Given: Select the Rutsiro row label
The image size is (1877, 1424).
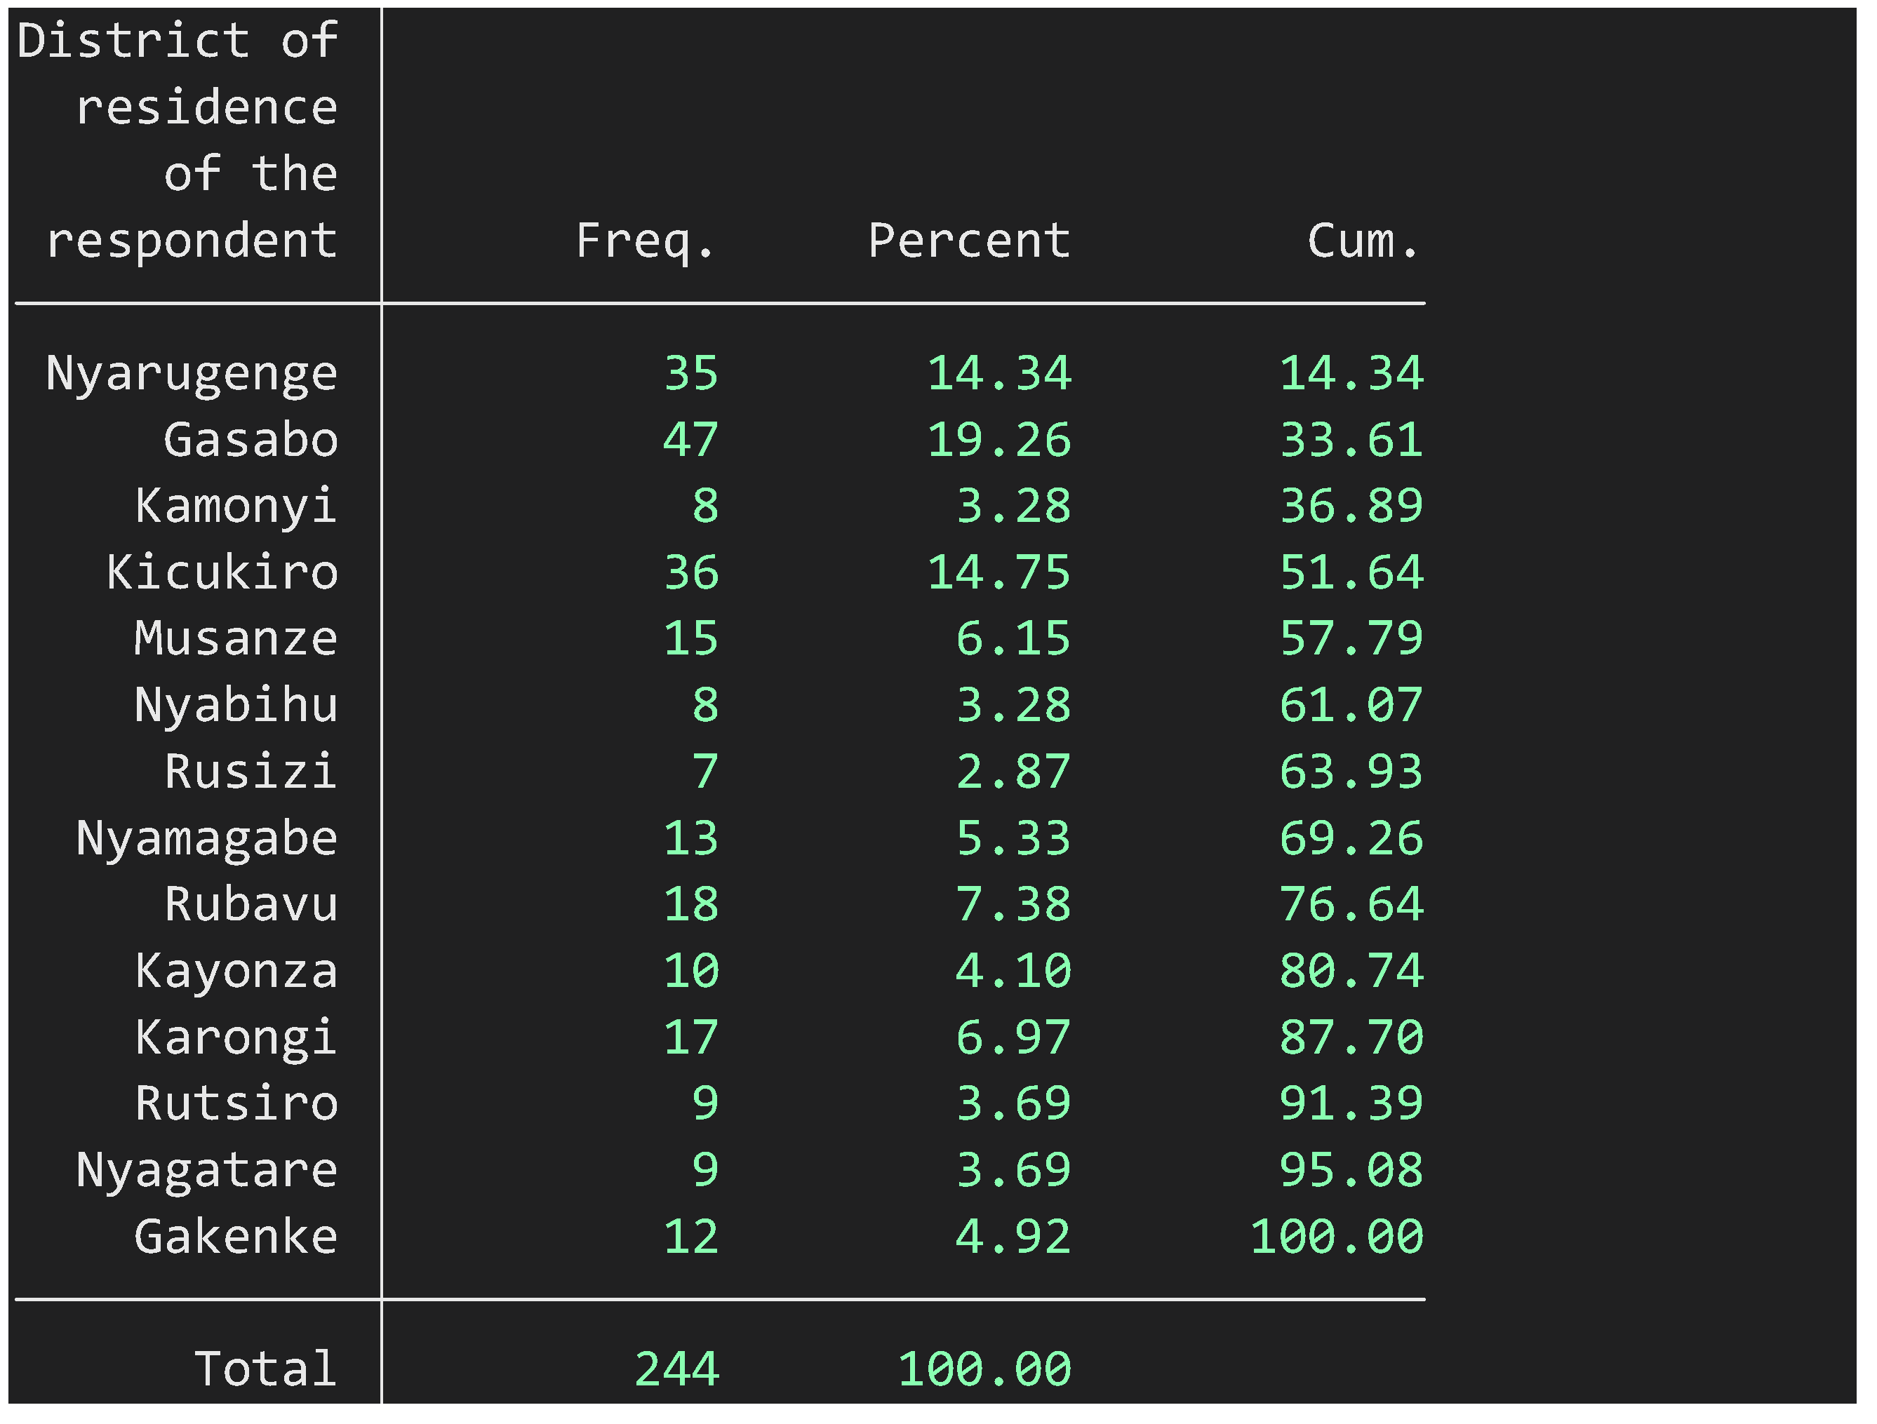Looking at the screenshot, I should point(236,1103).
